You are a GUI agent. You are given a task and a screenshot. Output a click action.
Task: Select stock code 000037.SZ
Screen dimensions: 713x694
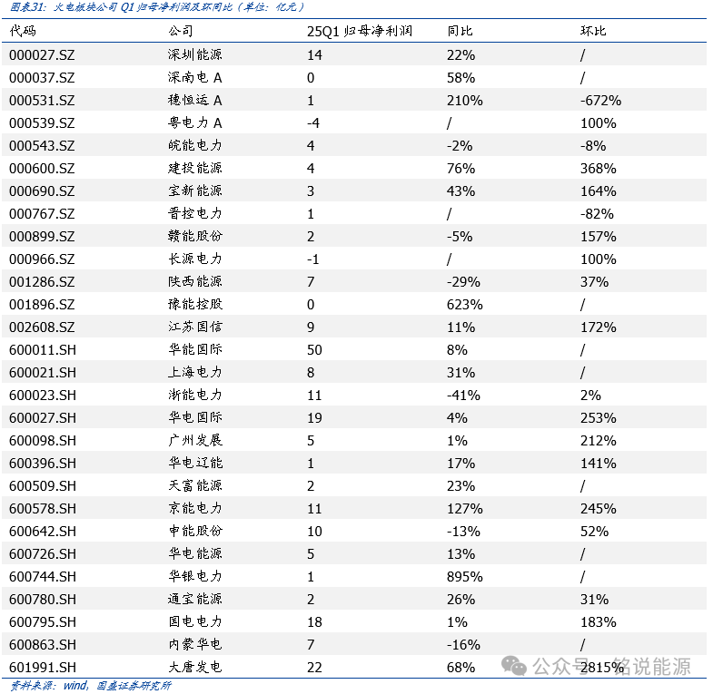pos(42,78)
